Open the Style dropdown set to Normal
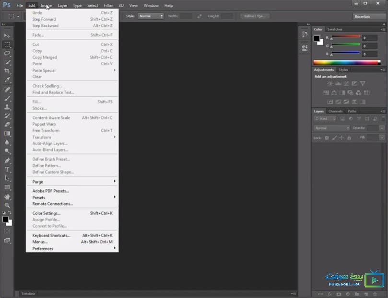The image size is (388, 298). (151, 16)
